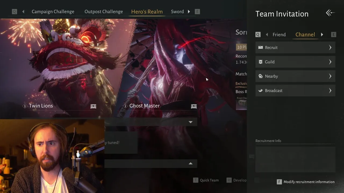Image resolution: width=344 pixels, height=193 pixels.
Task: Click the Q key icon beside Campaign Challenge
Action: tap(15, 12)
